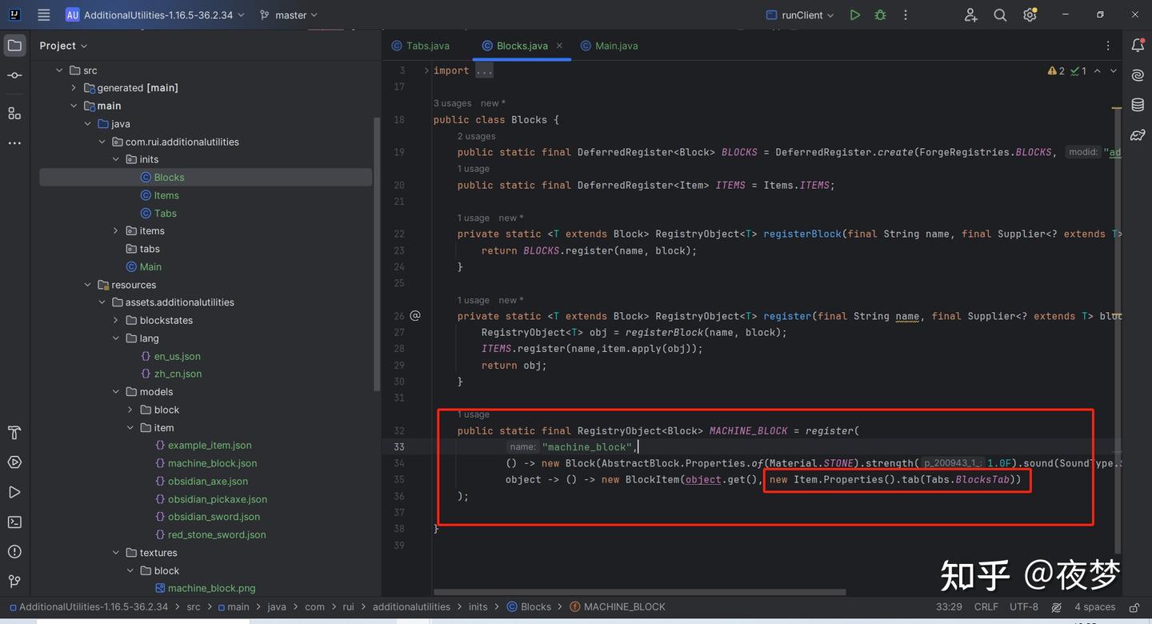Click the UTF-8 encoding status item

[x=1024, y=607]
